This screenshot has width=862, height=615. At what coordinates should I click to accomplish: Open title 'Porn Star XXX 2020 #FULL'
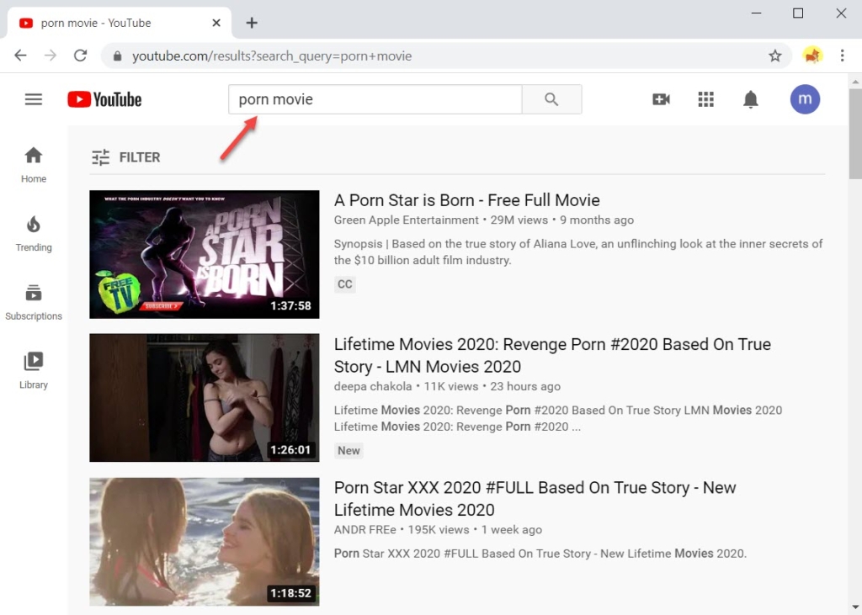tap(535, 499)
